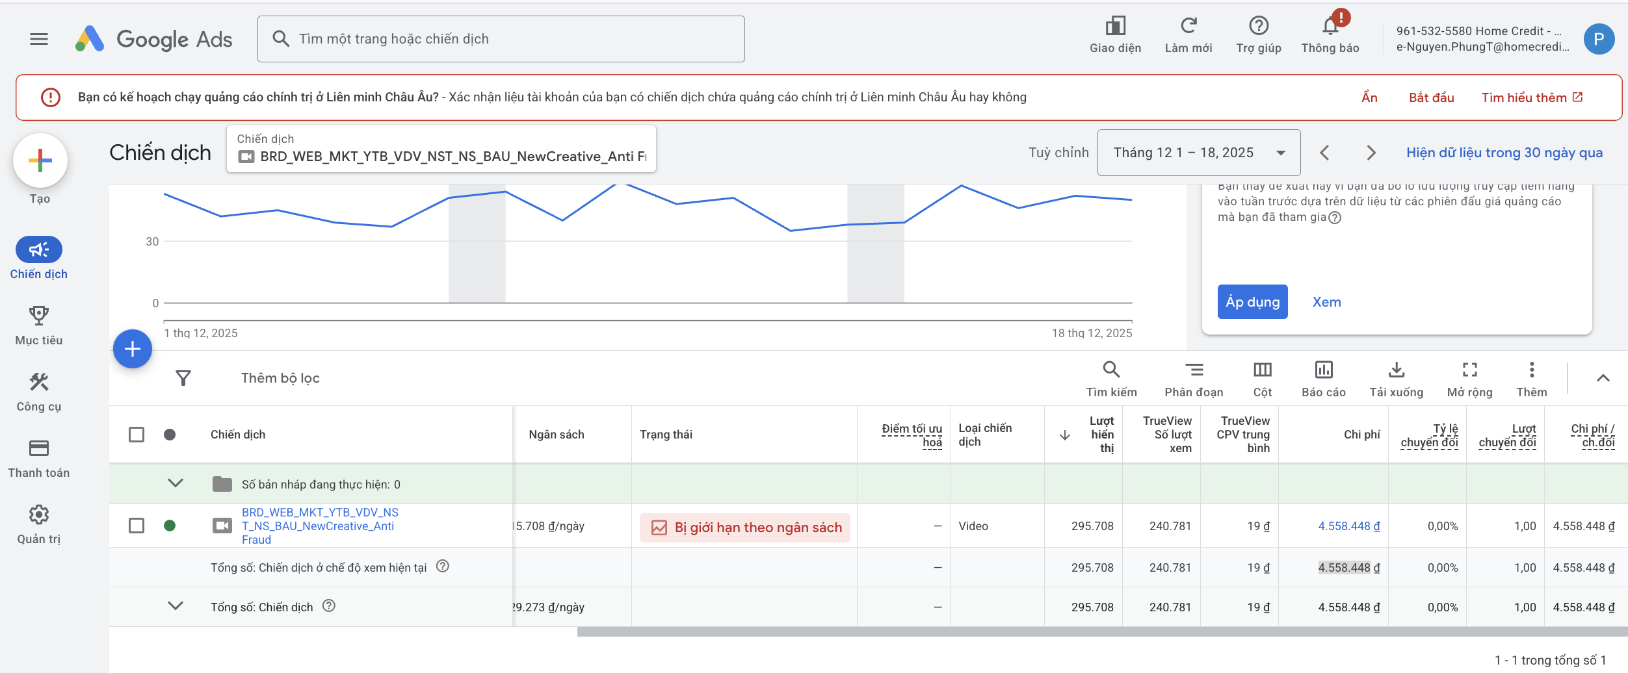Screen dimensions: 1628x673
Task: Open the date range dropdown Tháng 12
Action: 1198,153
